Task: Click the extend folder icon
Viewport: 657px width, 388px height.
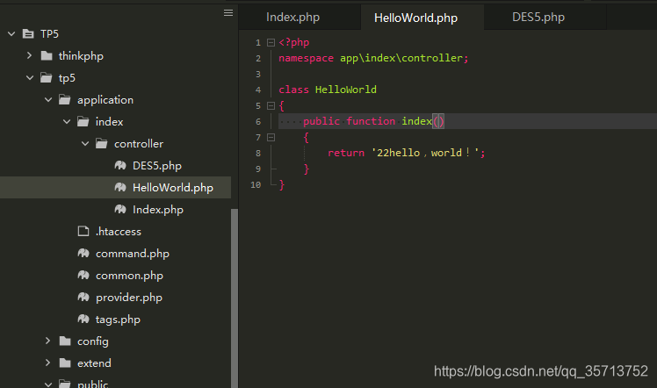Action: 65,363
